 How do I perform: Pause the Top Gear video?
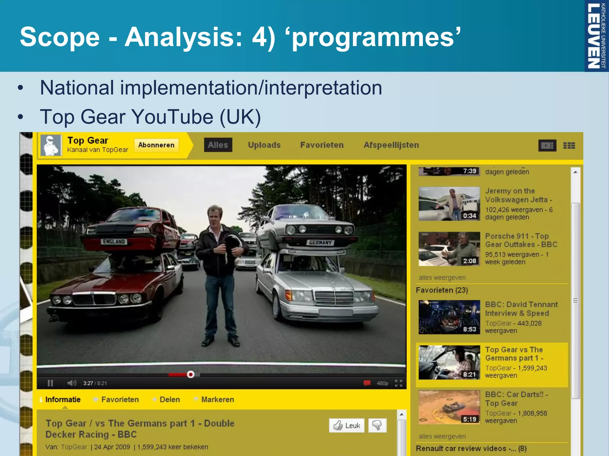pyautogui.click(x=50, y=383)
